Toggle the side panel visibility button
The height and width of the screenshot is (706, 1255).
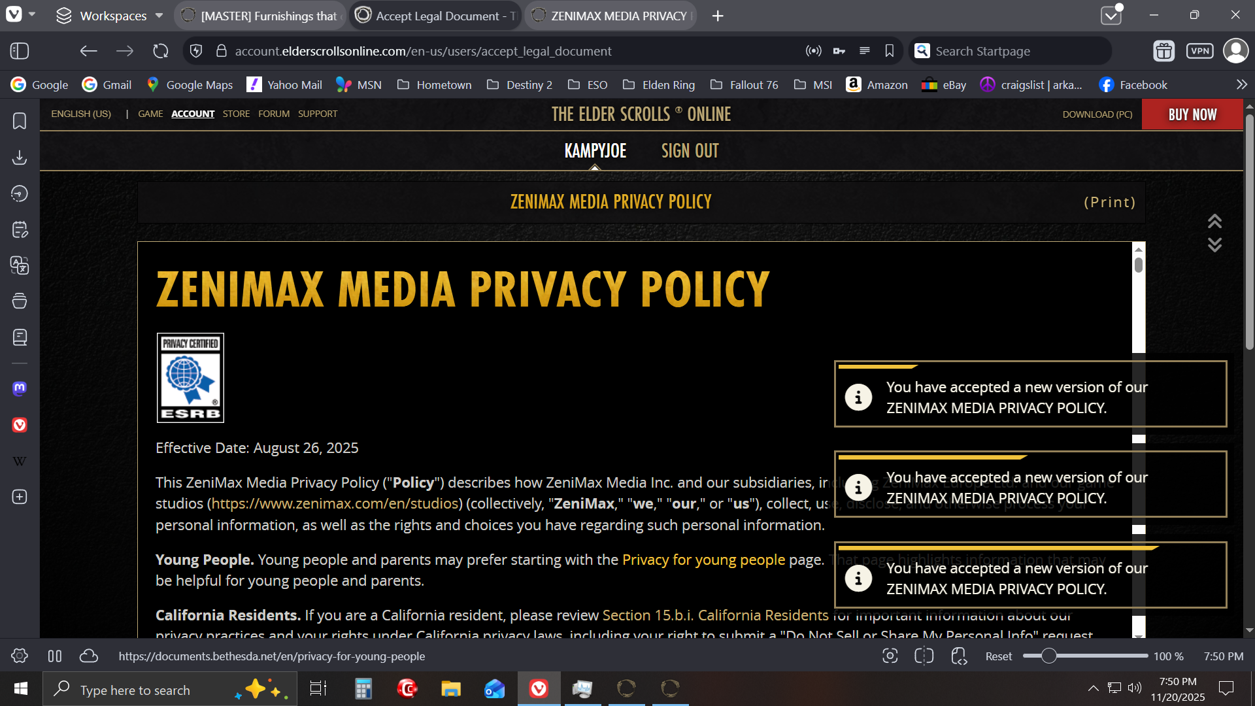tap(20, 51)
